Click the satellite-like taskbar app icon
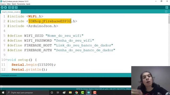This screenshot has height=95, width=170. point(64,93)
